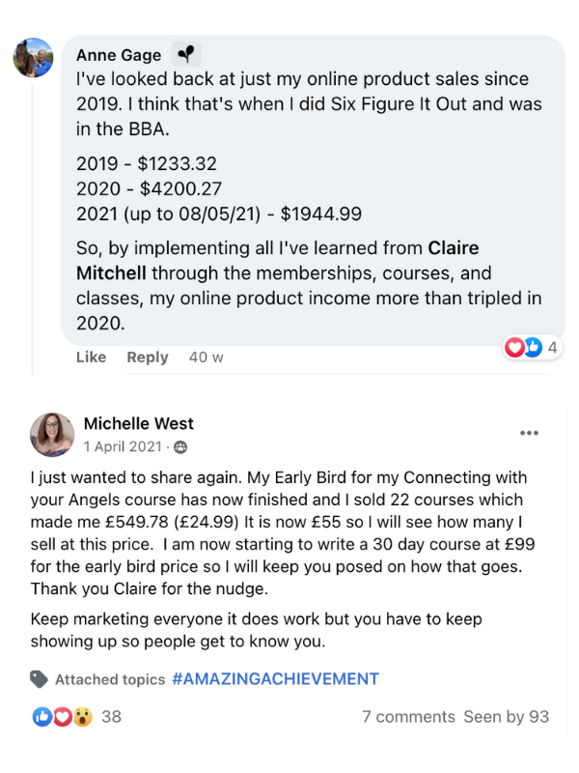Image resolution: width=579 pixels, height=773 pixels.
Task: Click the heart reaction on Anne's comment
Action: point(516,348)
